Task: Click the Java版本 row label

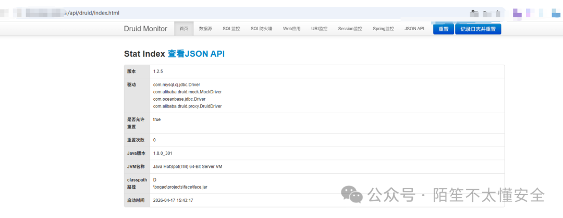Action: (136, 153)
